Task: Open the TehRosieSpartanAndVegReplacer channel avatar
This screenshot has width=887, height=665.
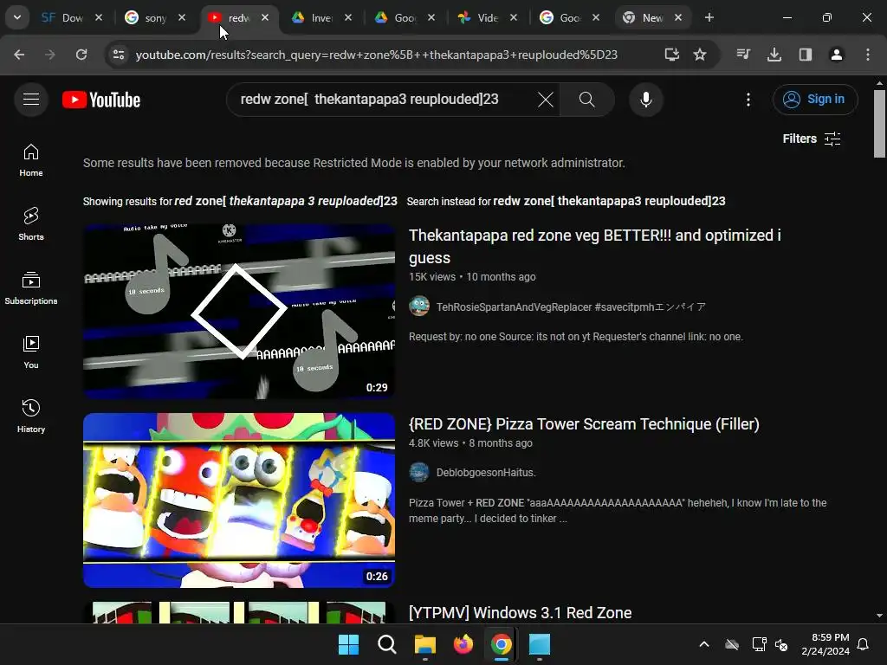Action: pyautogui.click(x=419, y=307)
